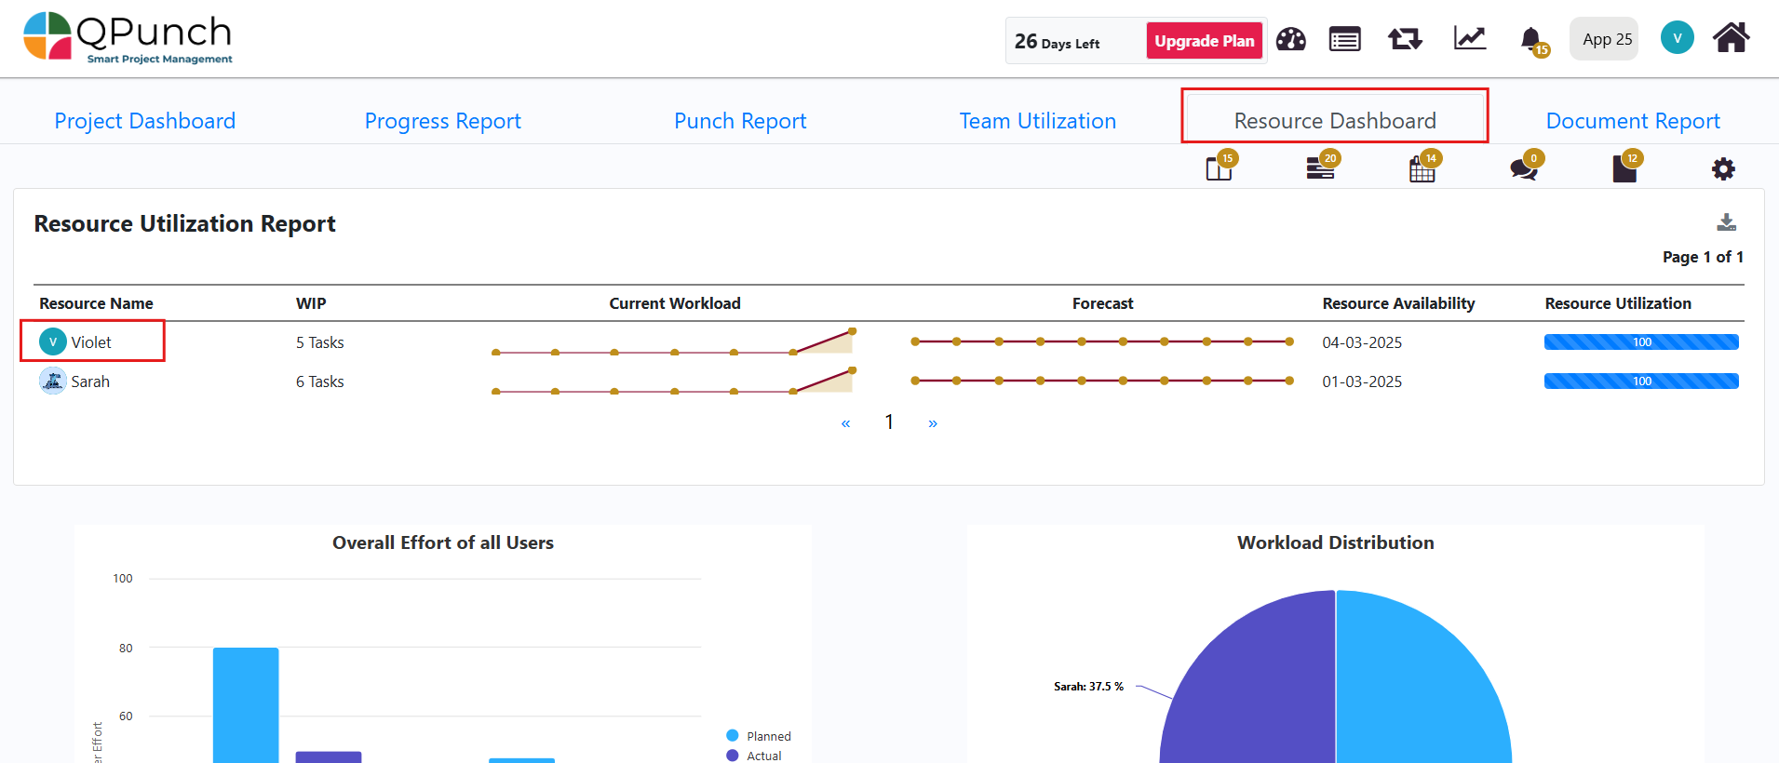
Task: Toggle the Actual series in chart legend
Action: pyautogui.click(x=754, y=756)
